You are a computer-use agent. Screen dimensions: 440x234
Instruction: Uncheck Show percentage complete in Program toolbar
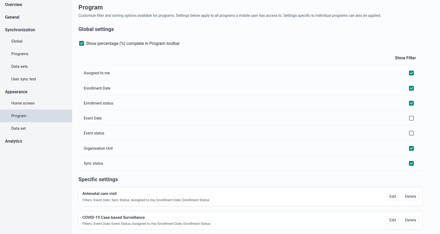[82, 43]
